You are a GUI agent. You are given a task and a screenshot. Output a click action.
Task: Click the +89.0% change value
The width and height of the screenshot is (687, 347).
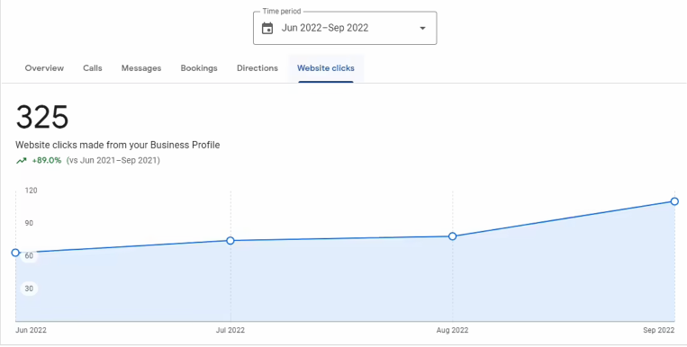47,161
